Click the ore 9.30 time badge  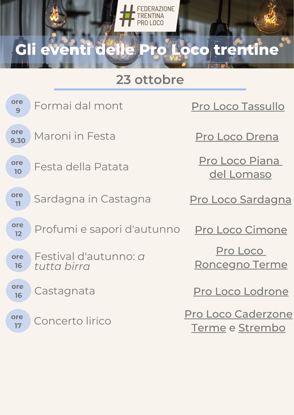click(18, 136)
